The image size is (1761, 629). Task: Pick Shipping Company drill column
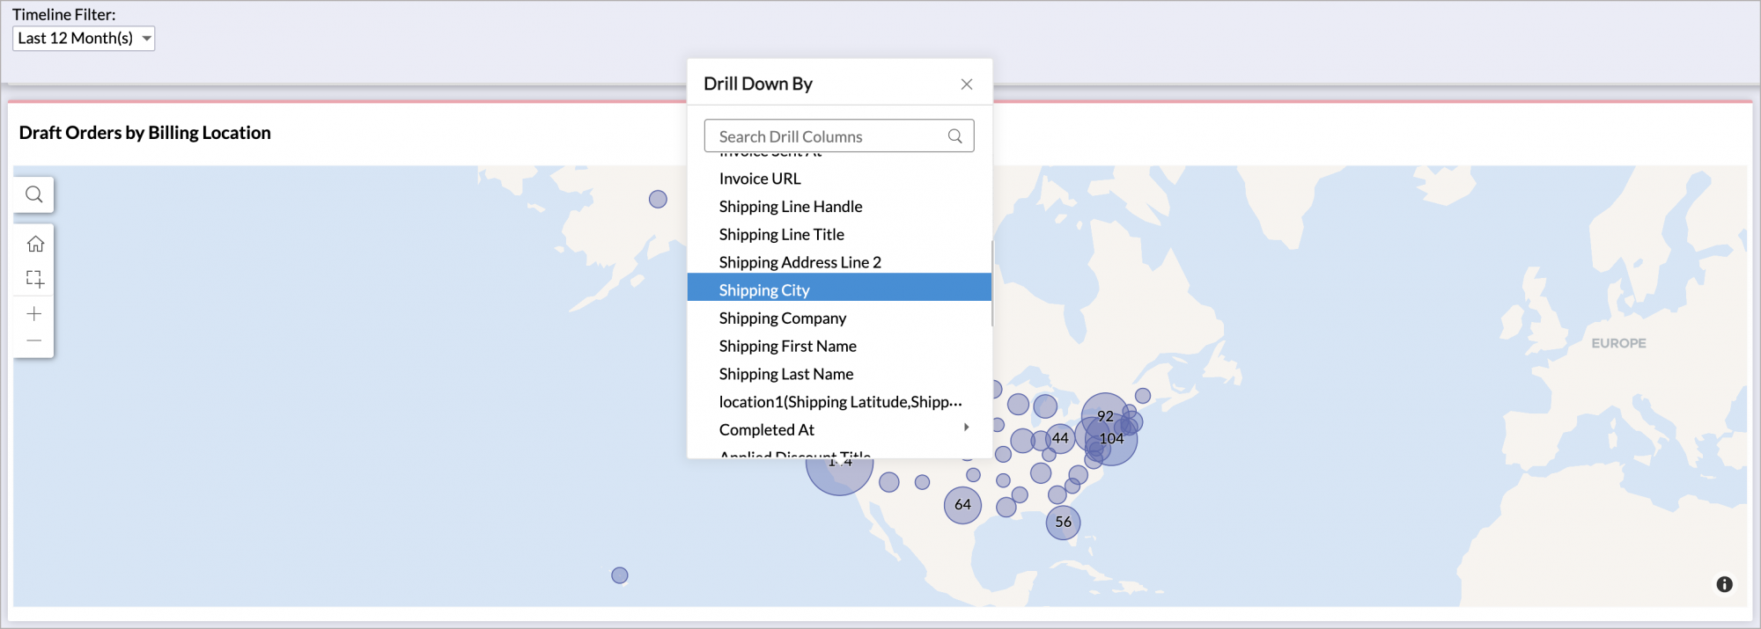pyautogui.click(x=782, y=318)
